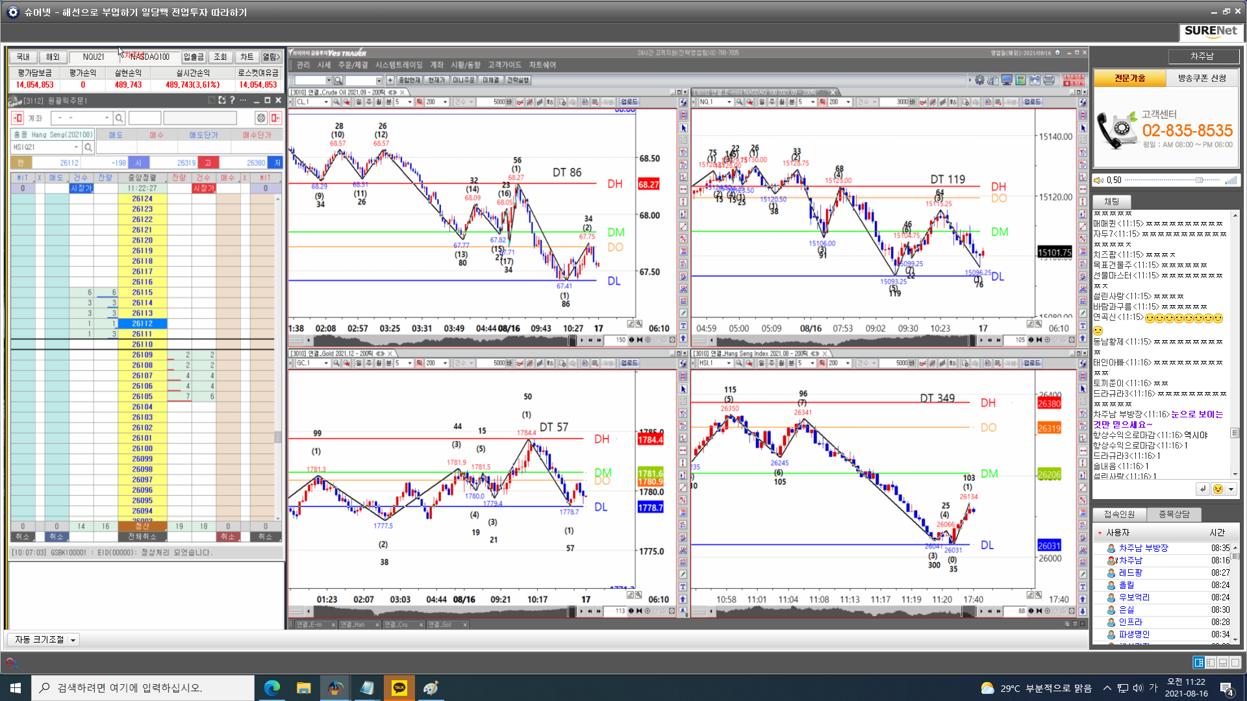The height and width of the screenshot is (701, 1247).
Task: Switch to the 방송쿠폰 신청 tab
Action: (1202, 78)
